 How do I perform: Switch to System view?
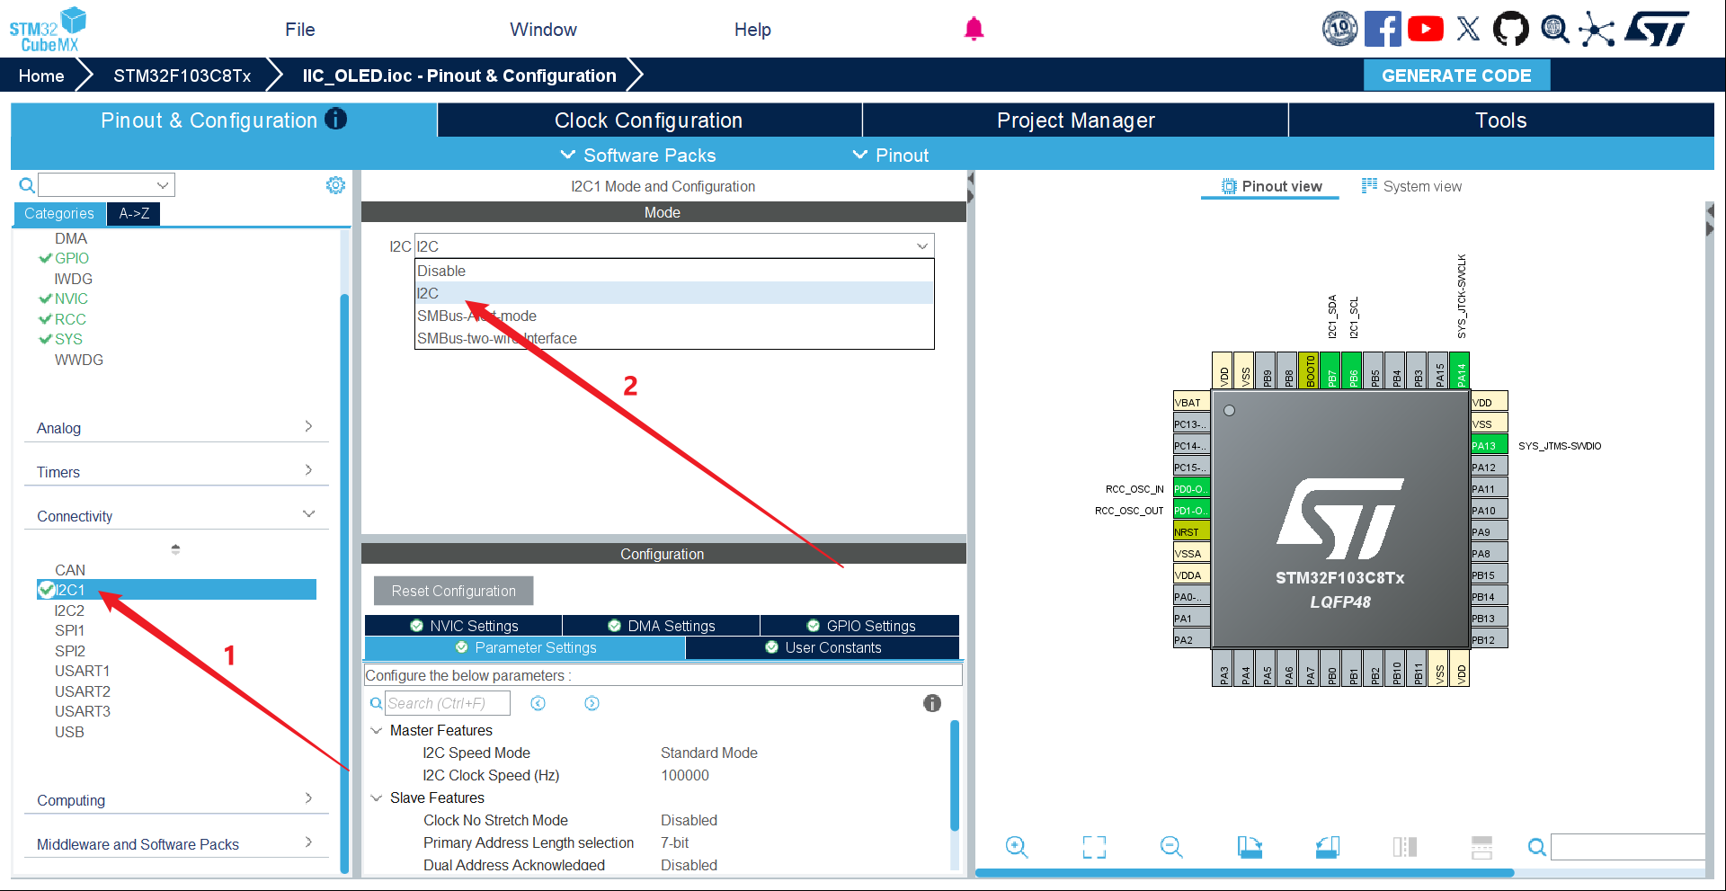(1412, 186)
